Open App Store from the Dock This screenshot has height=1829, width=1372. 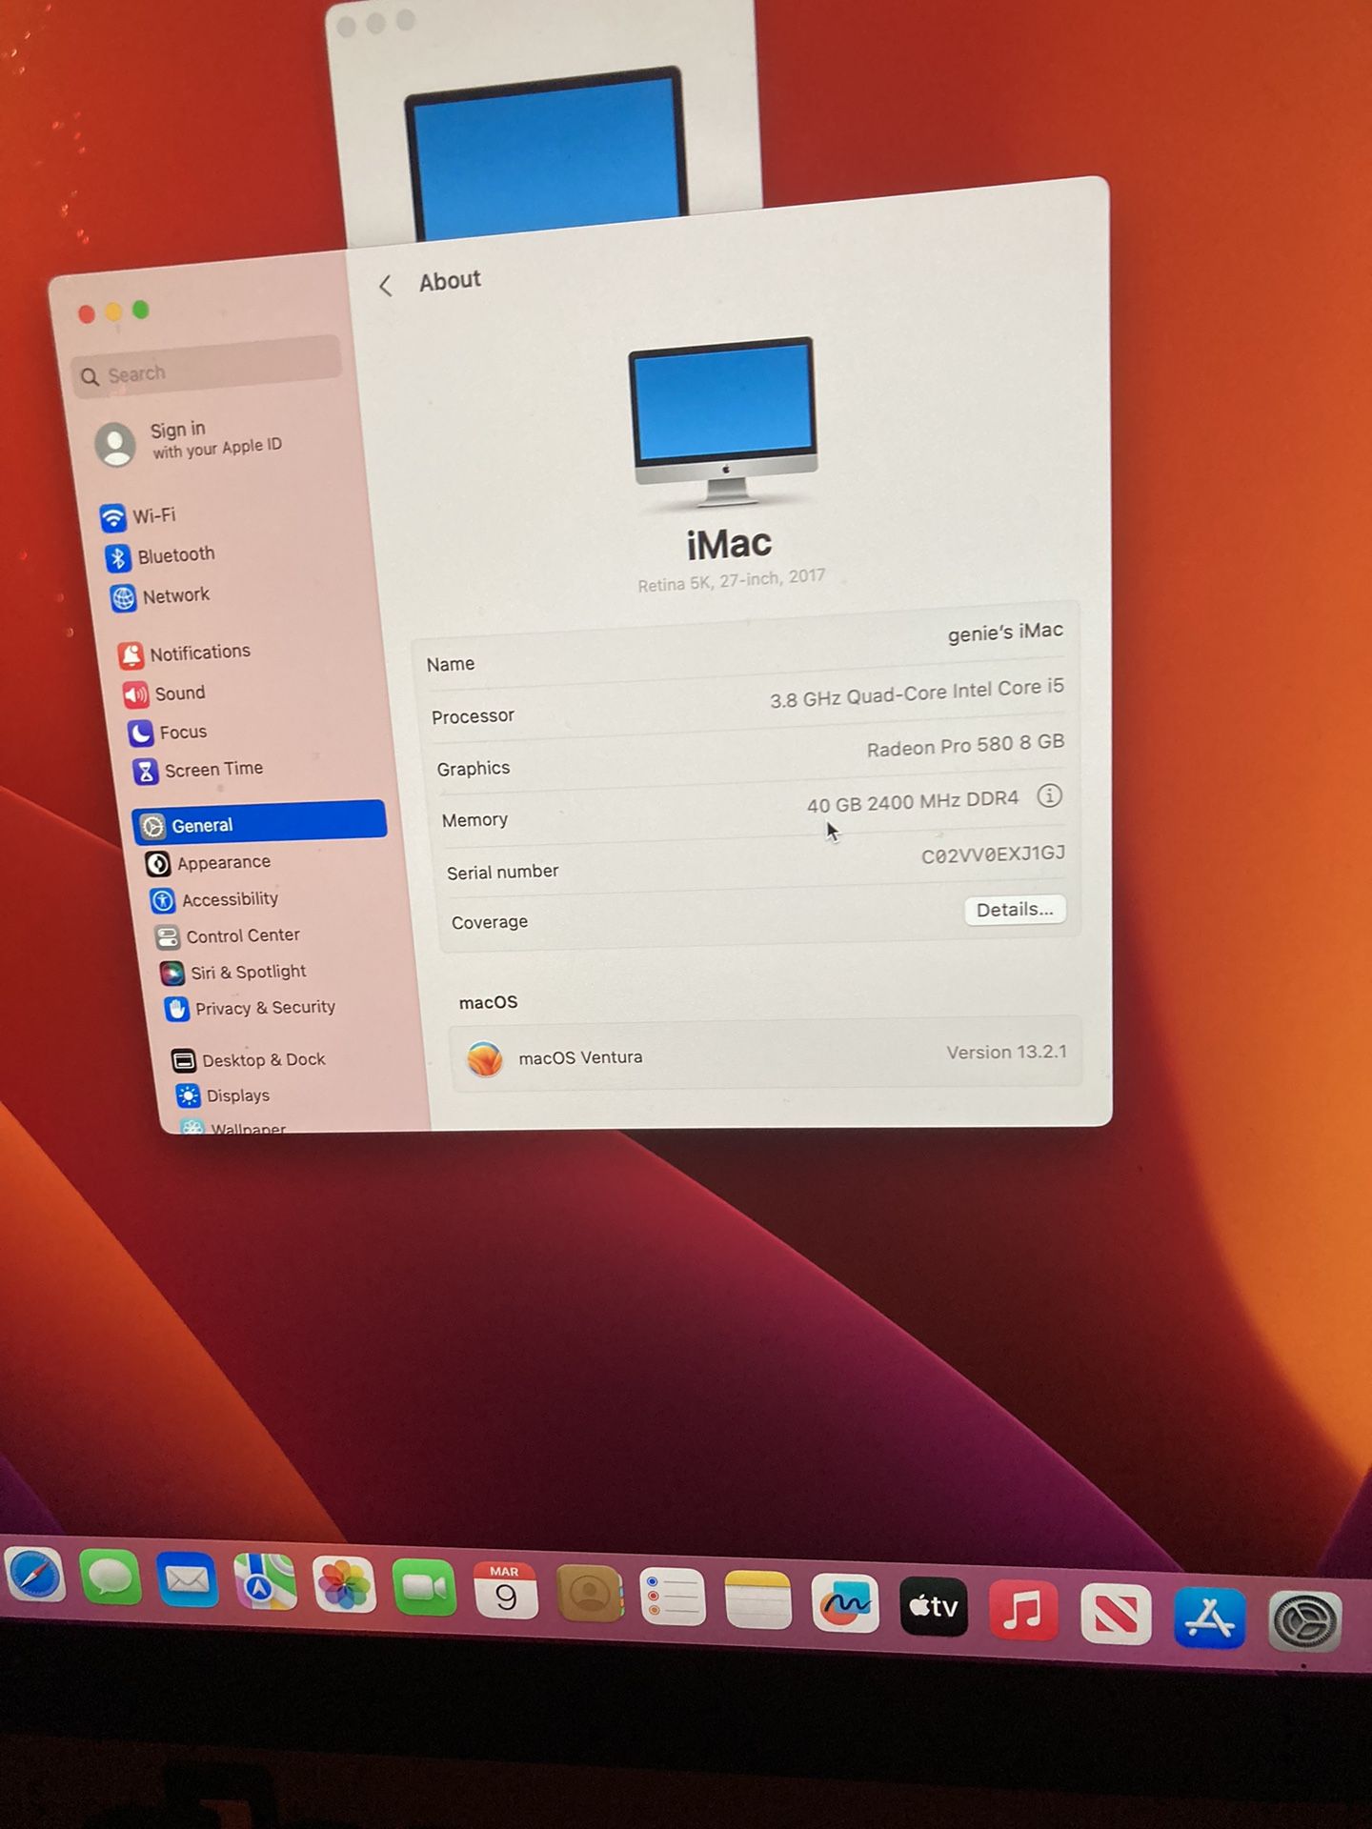click(1209, 1618)
